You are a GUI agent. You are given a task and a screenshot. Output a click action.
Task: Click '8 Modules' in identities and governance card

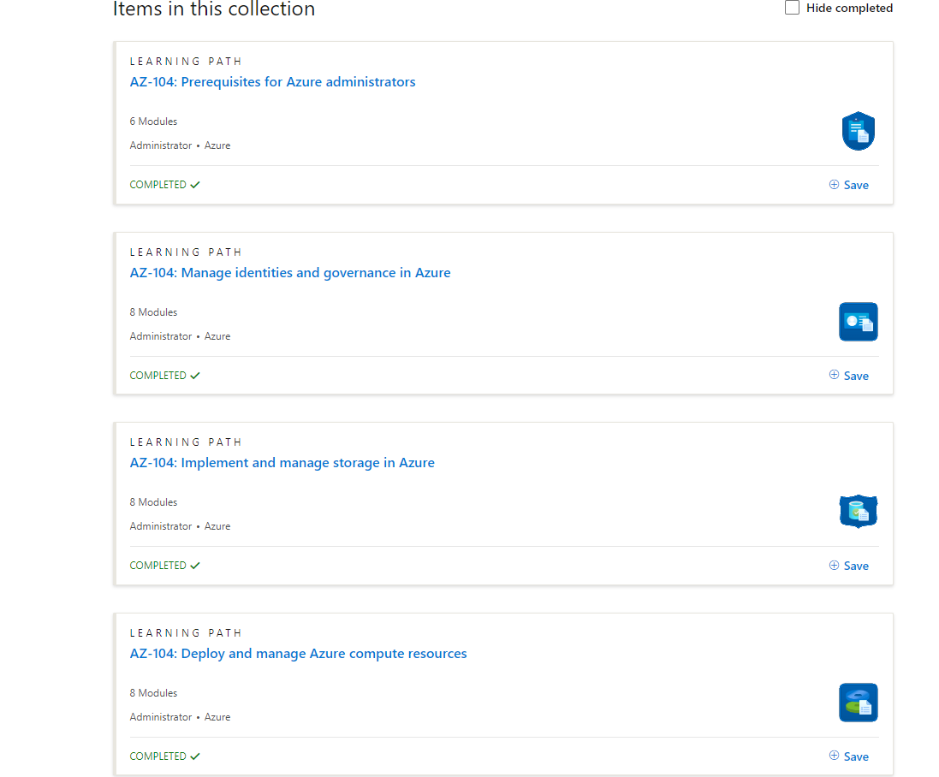pos(153,312)
